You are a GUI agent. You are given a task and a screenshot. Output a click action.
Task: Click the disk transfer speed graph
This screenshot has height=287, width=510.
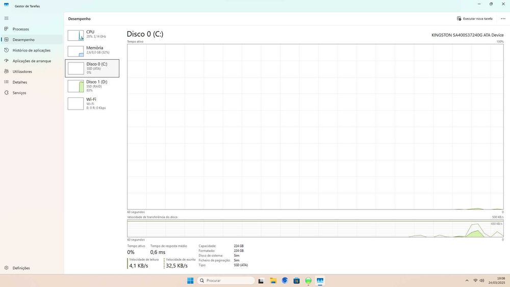[315, 228]
